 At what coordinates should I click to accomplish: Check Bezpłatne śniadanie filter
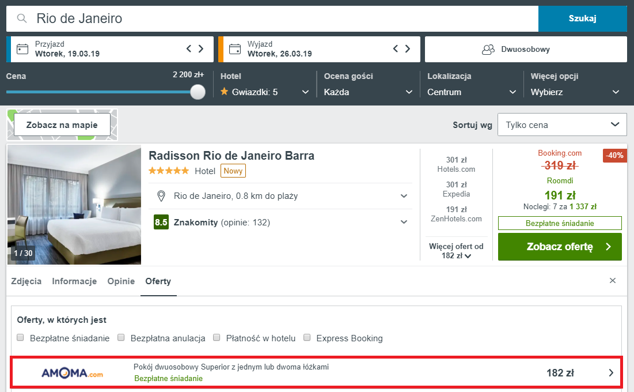pos(20,337)
